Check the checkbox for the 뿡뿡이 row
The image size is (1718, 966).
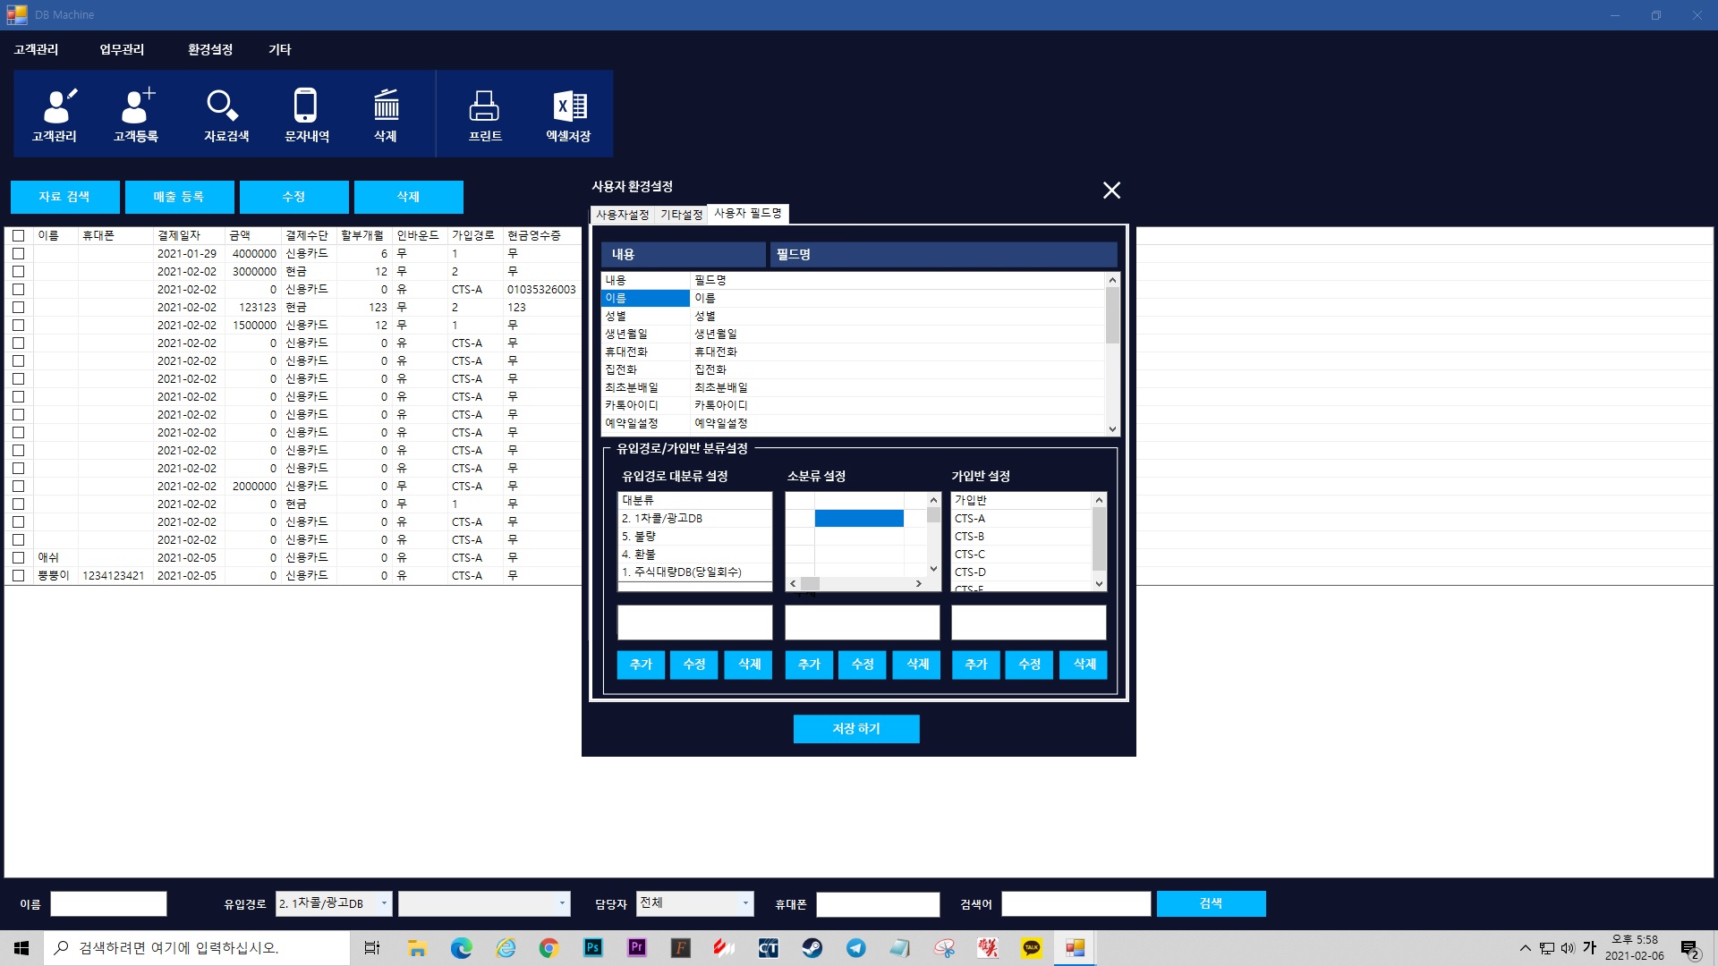click(18, 575)
